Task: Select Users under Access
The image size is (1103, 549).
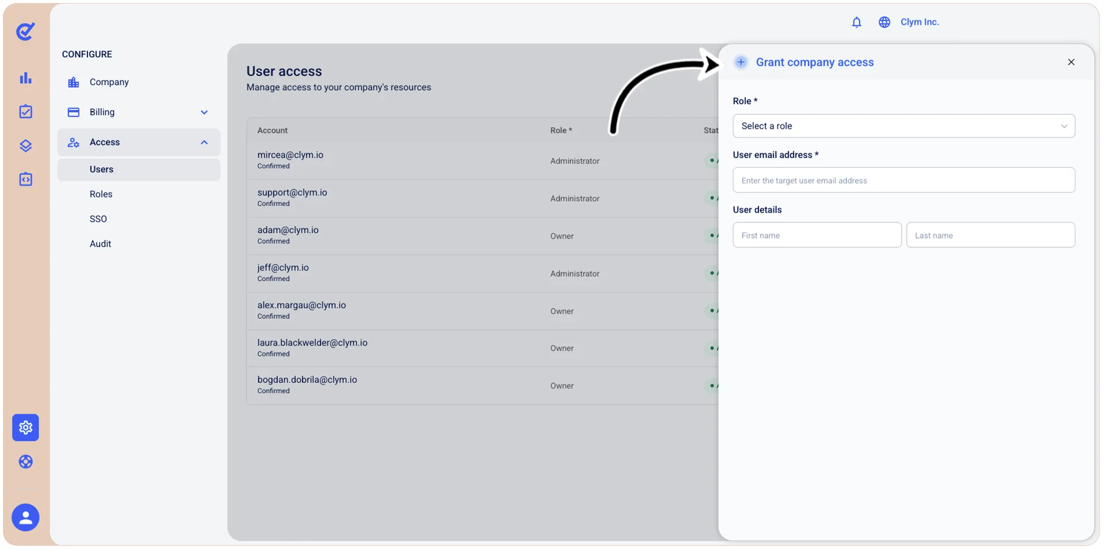Action: 139,170
